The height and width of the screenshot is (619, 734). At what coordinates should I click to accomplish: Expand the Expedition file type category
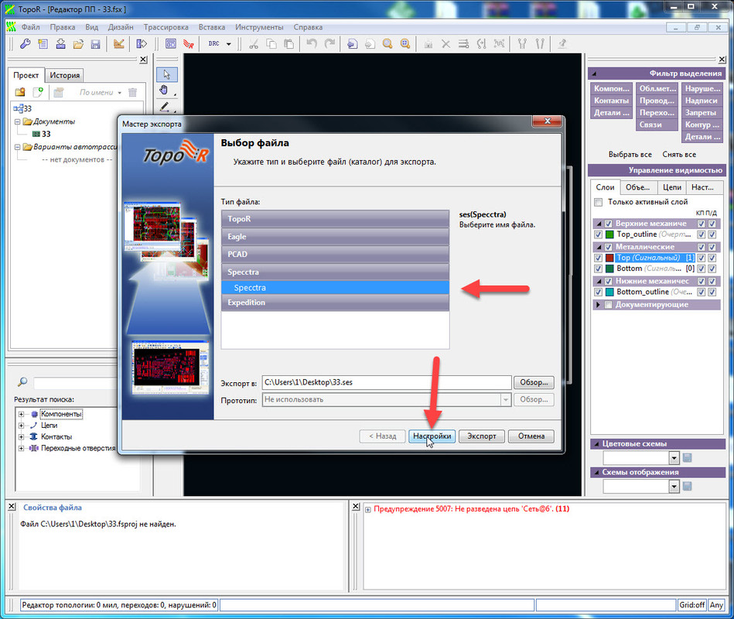335,303
